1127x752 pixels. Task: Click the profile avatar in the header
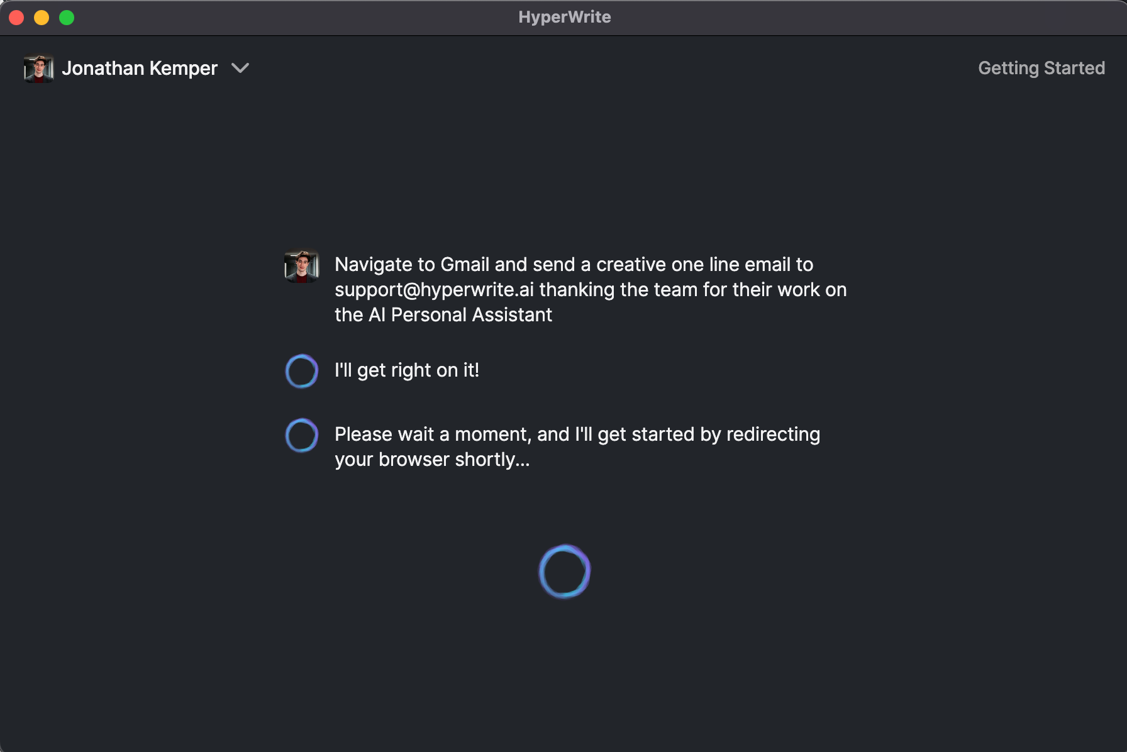click(x=38, y=69)
